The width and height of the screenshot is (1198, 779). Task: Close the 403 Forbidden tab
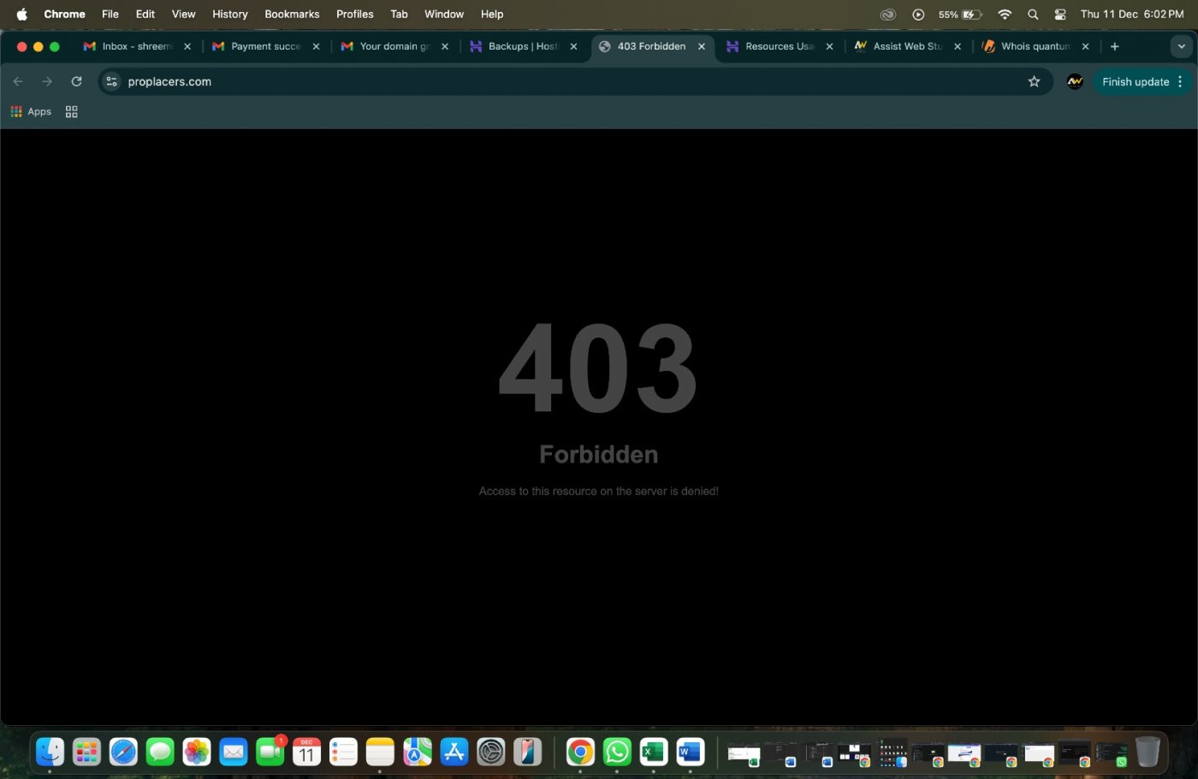point(702,46)
